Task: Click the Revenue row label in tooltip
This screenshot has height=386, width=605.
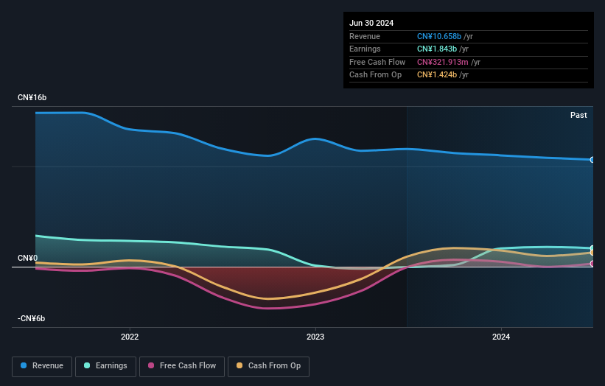Action: point(365,36)
